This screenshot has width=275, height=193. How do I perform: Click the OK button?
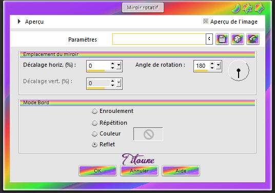pos(97,170)
